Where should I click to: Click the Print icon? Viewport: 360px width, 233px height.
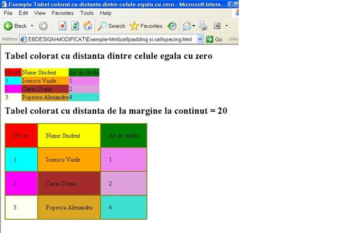click(x=203, y=26)
